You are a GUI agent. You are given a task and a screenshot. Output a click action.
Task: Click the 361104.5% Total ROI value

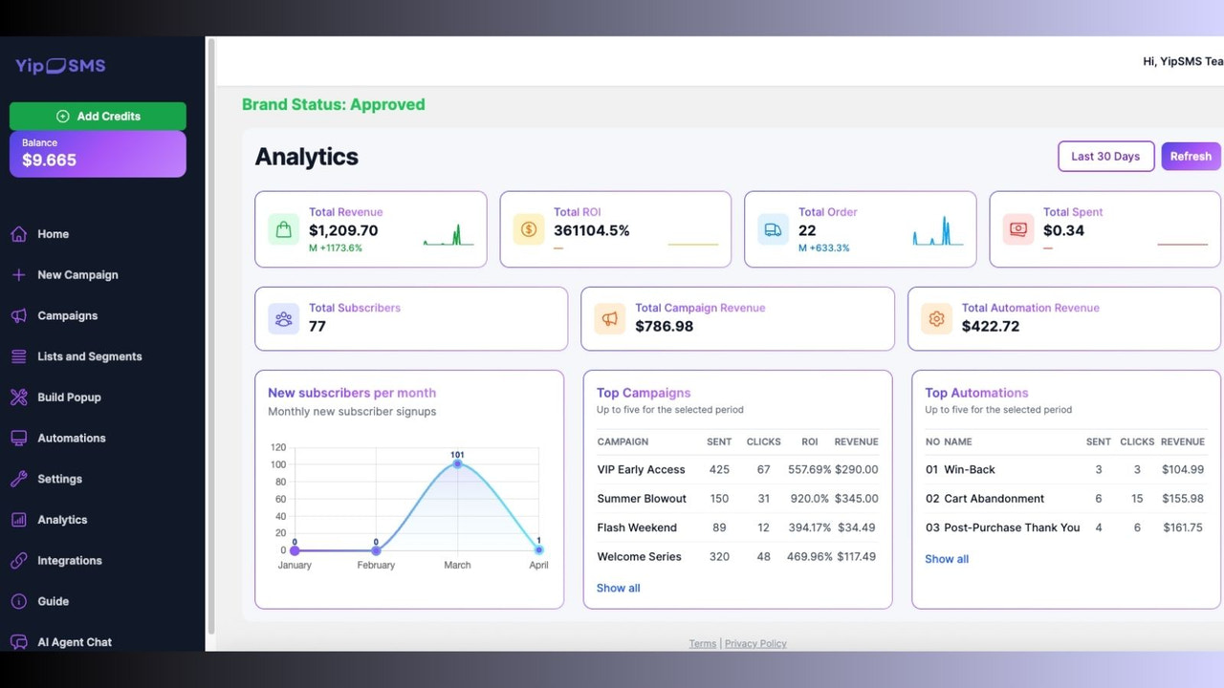[x=592, y=230]
